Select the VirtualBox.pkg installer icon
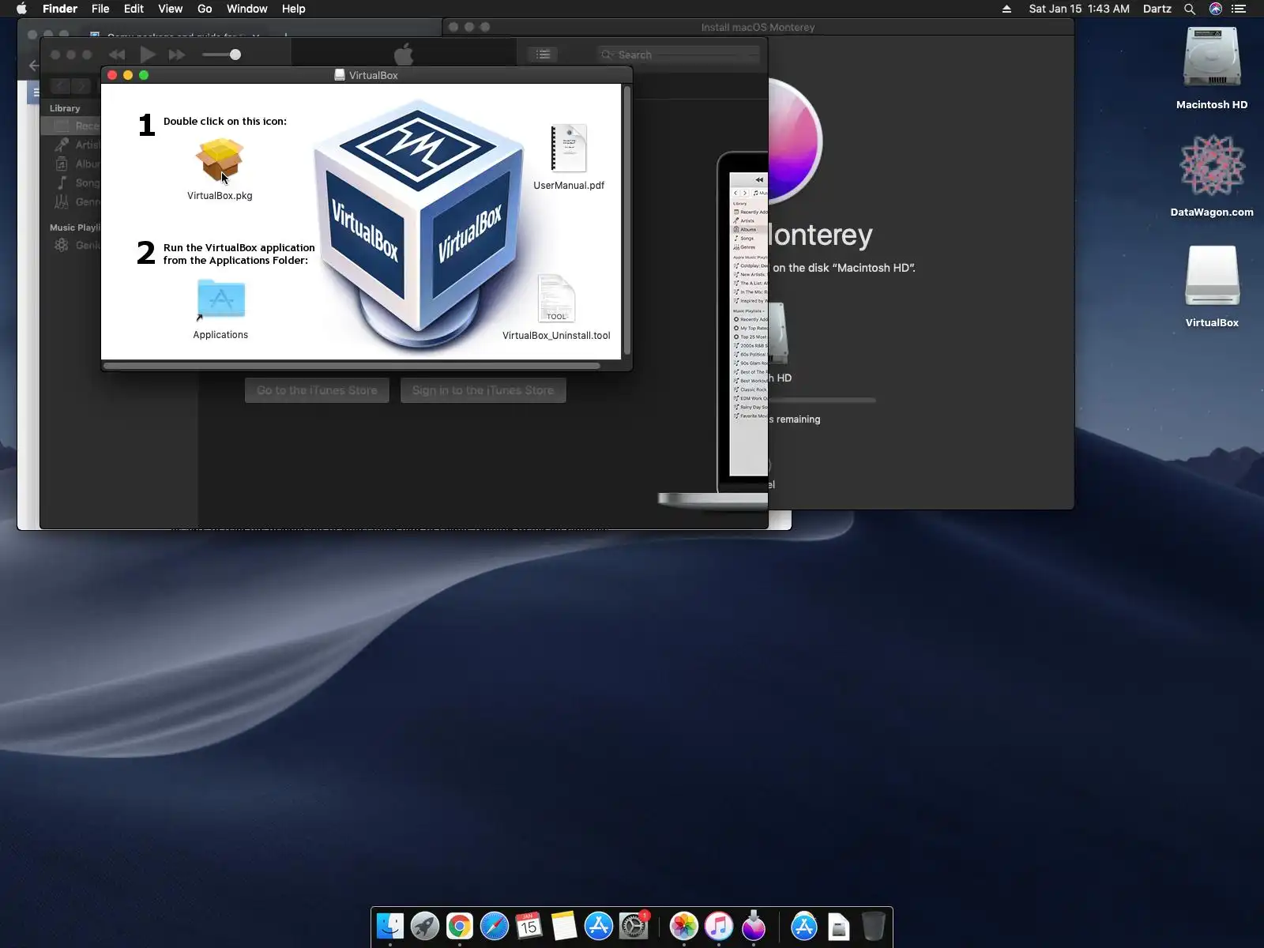The height and width of the screenshot is (948, 1264). click(x=220, y=160)
